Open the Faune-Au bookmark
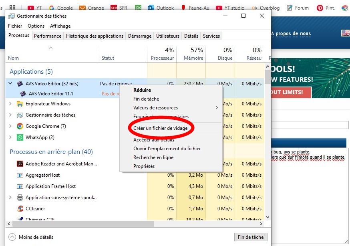The width and height of the screenshot is (350, 246). 195,8
